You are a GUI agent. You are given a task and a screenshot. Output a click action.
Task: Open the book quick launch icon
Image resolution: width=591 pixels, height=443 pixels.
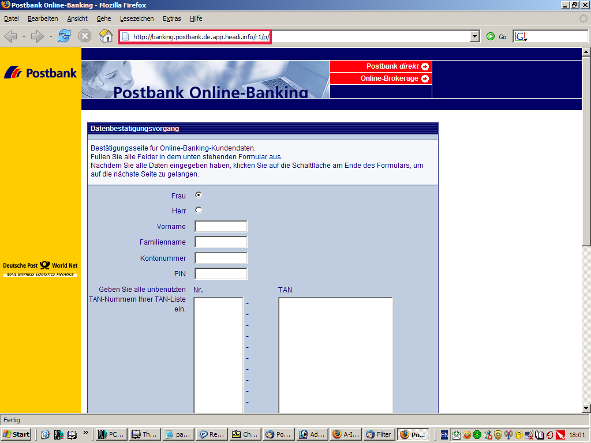pyautogui.click(x=72, y=435)
